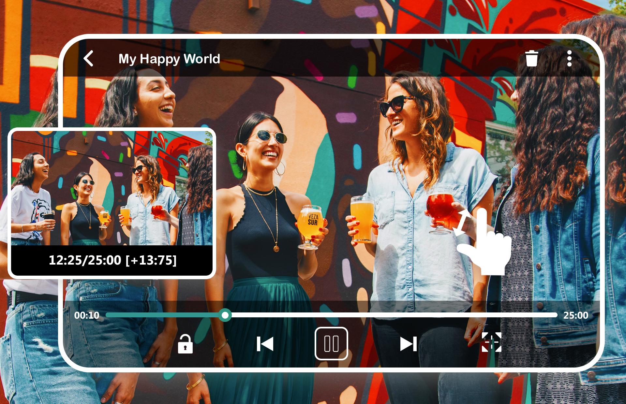
Task: Open the three-dot more options menu
Action: tap(569, 59)
